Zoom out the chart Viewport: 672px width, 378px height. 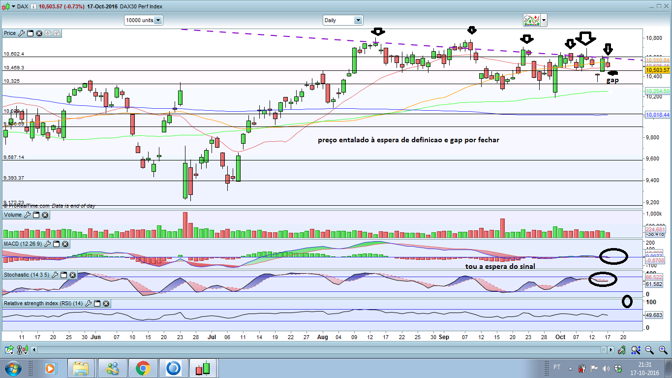(649, 350)
